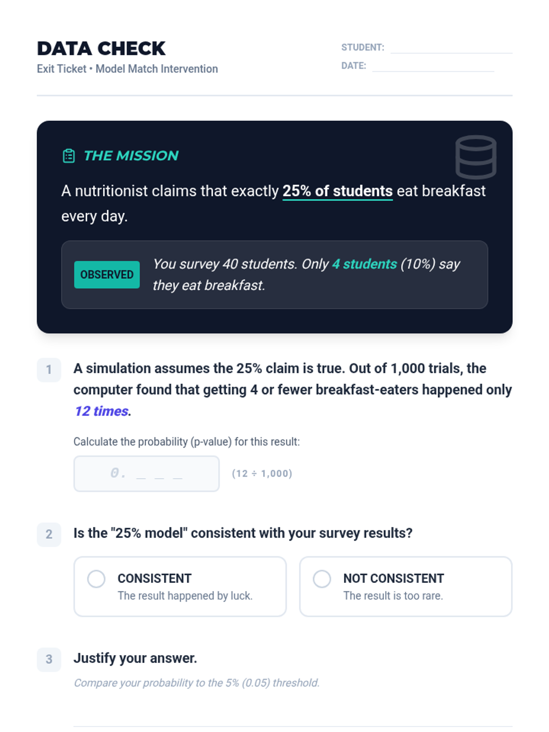Click the underlined '25% of students' text
Viewport: 549px width, 732px height.
click(x=338, y=191)
